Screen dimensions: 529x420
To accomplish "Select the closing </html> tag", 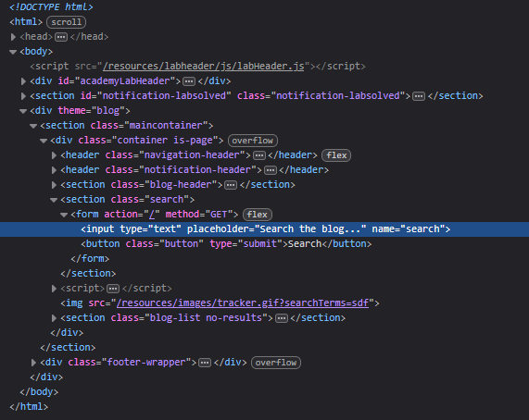I will pos(29,407).
